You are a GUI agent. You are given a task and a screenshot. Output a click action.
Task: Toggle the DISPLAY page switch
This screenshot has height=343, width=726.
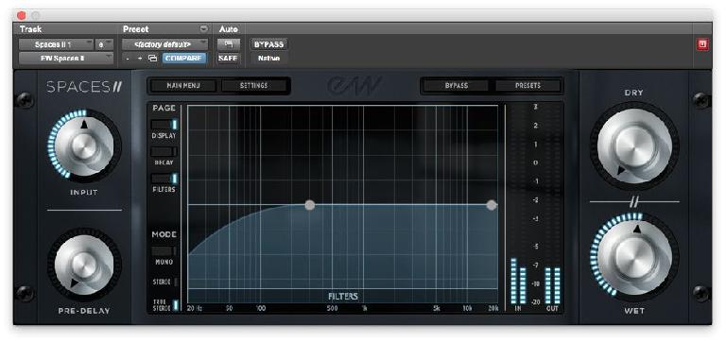click(x=164, y=125)
